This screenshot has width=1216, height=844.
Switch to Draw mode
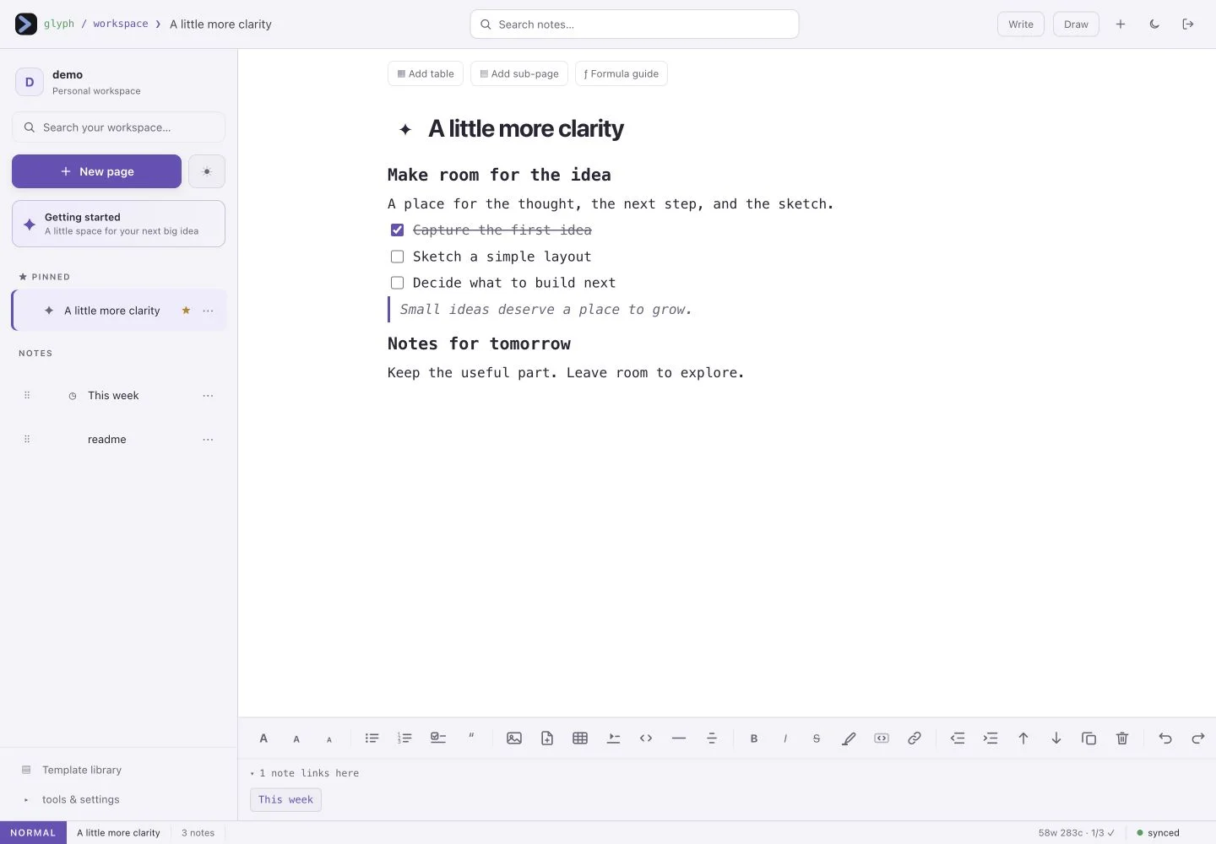[1076, 24]
